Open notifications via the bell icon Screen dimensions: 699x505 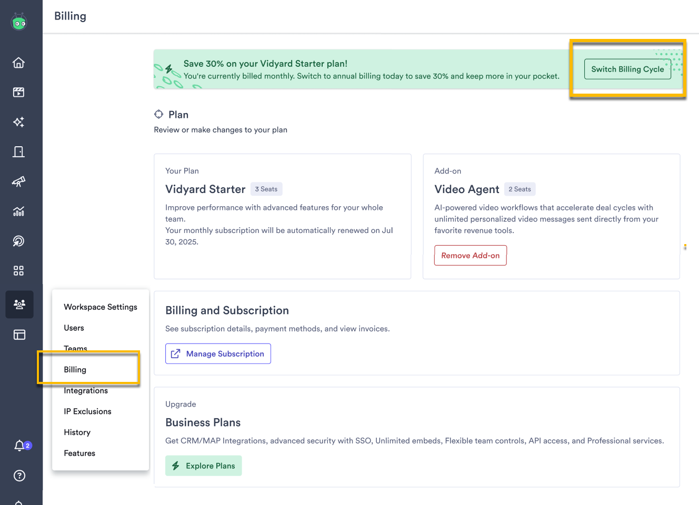click(18, 445)
